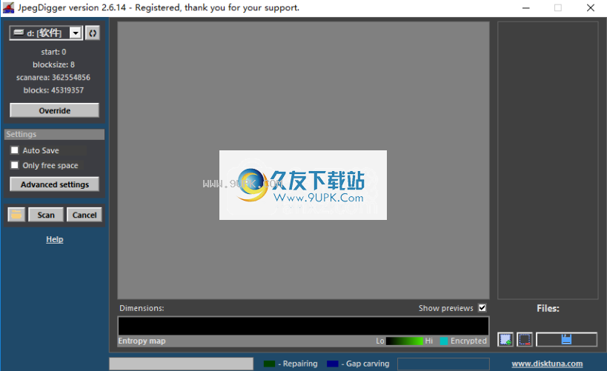Visit the www.disktuna.com link
This screenshot has width=607, height=371.
[547, 364]
